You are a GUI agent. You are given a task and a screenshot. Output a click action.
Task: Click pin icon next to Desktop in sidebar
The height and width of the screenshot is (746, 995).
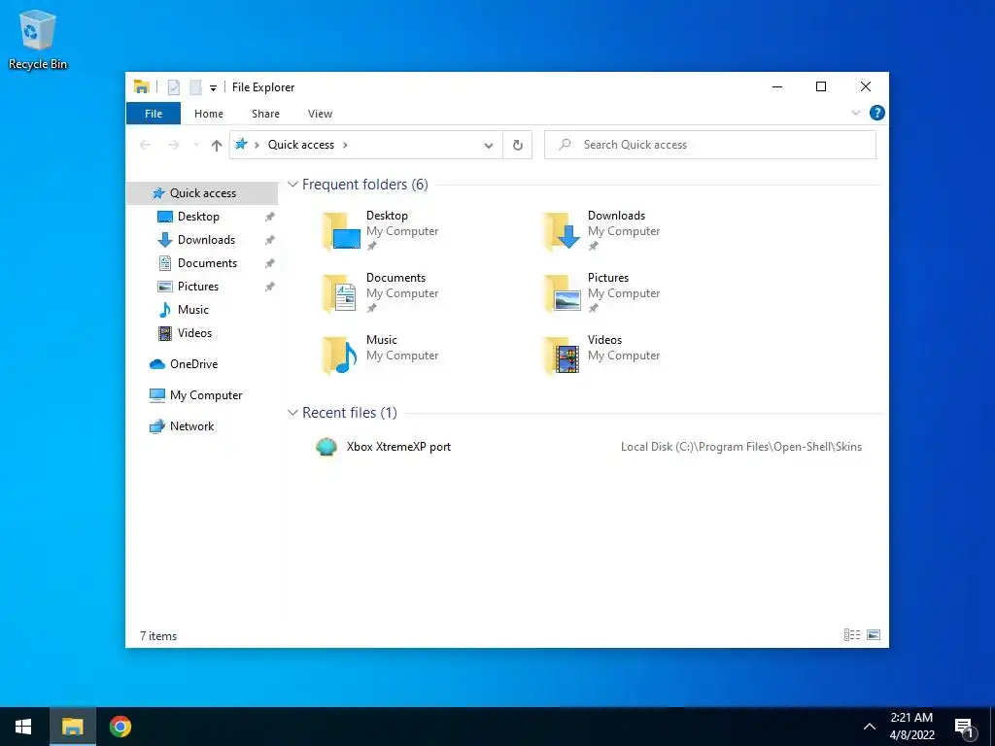click(270, 217)
